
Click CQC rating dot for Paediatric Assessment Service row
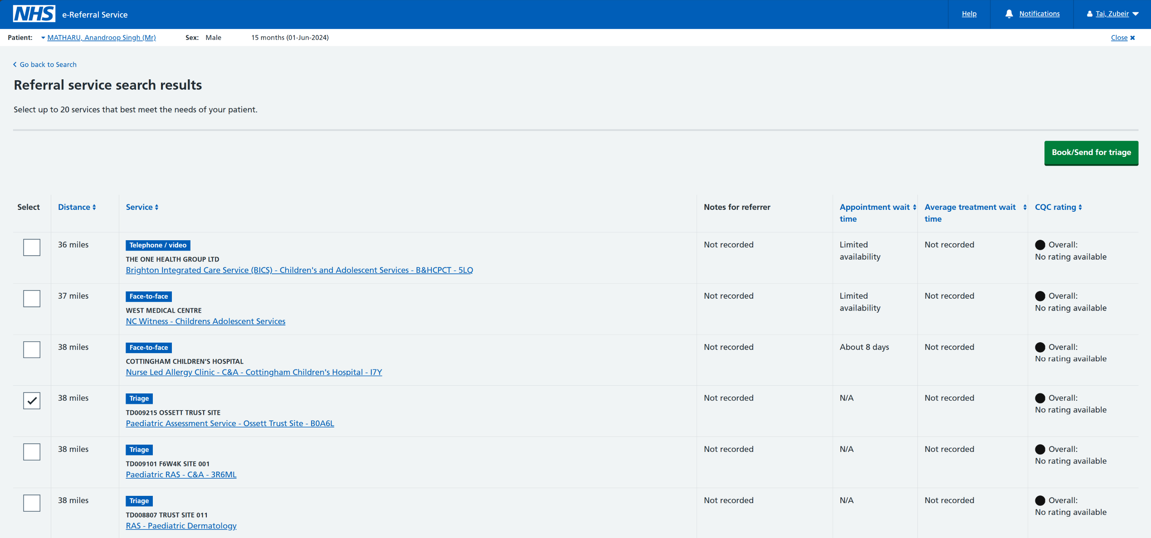click(x=1040, y=398)
